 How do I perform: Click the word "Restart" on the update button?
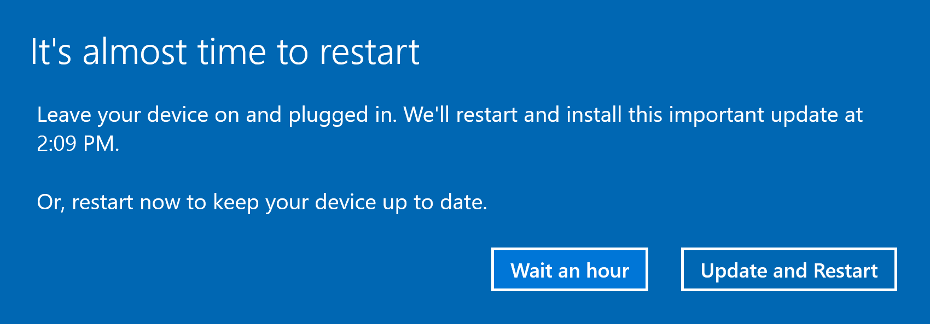845,270
